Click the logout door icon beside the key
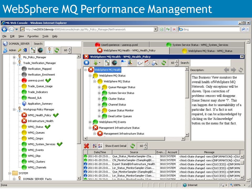The width and height of the screenshot is (252, 189). (25, 50)
